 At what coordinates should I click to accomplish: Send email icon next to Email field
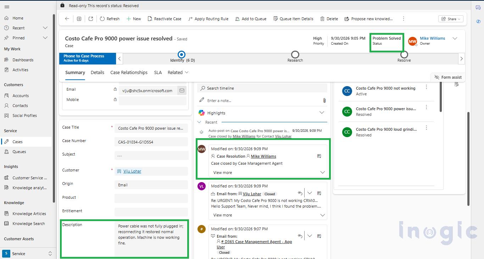coord(182,91)
